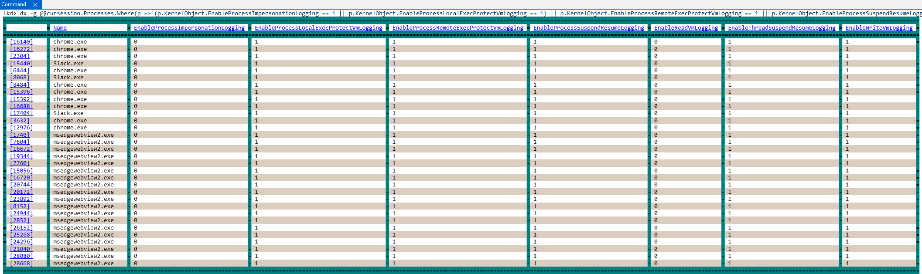922x274 pixels.
Task: Open process entry [16140] link
Action: tap(21, 42)
